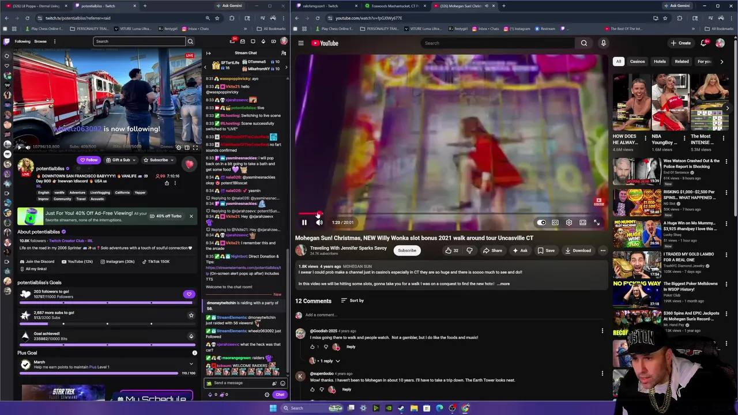Pause the YouTube video
The image size is (738, 415).
coord(304,222)
